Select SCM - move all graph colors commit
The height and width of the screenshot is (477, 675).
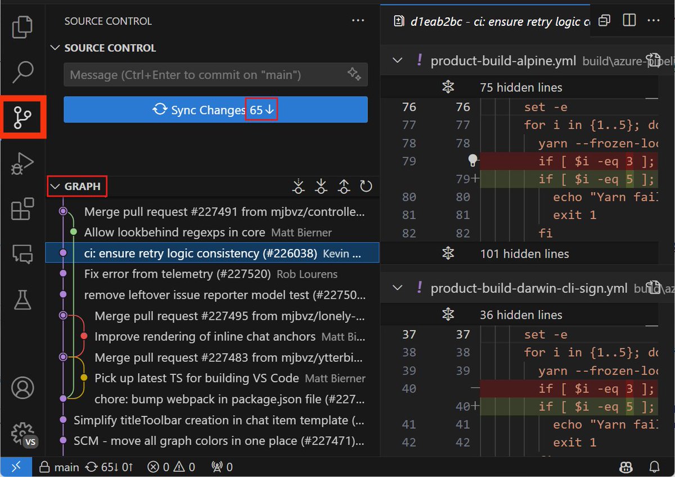click(212, 441)
